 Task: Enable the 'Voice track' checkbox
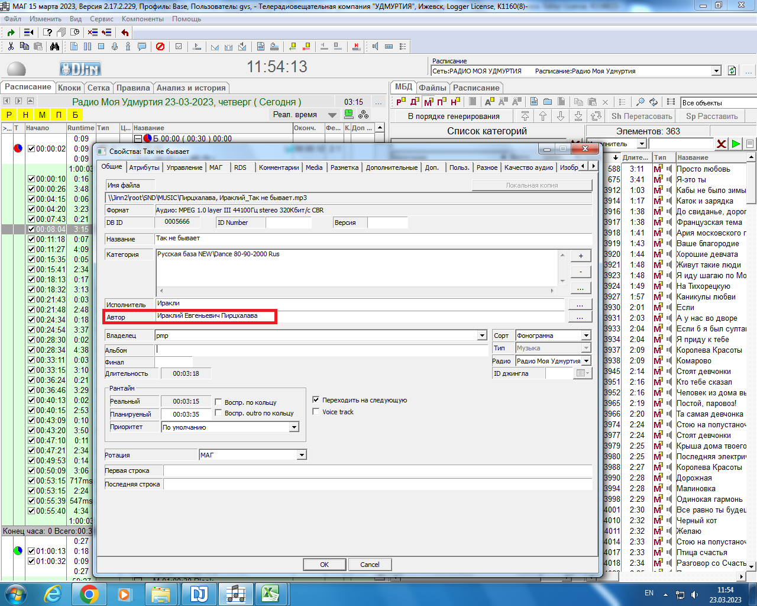point(316,411)
